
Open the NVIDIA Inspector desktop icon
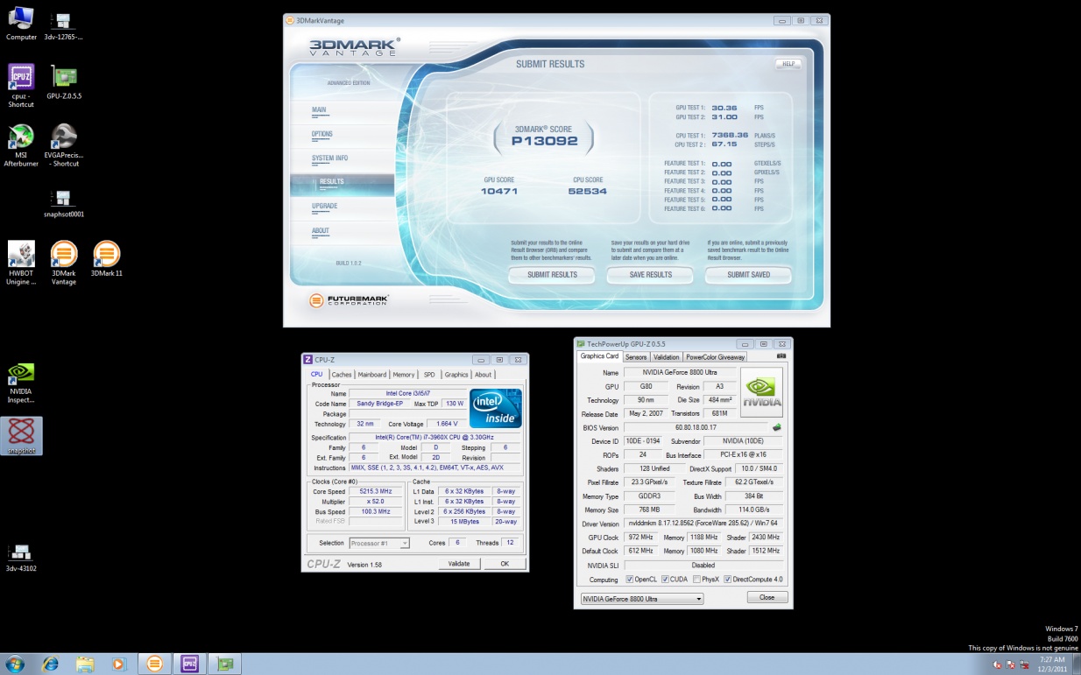21,376
